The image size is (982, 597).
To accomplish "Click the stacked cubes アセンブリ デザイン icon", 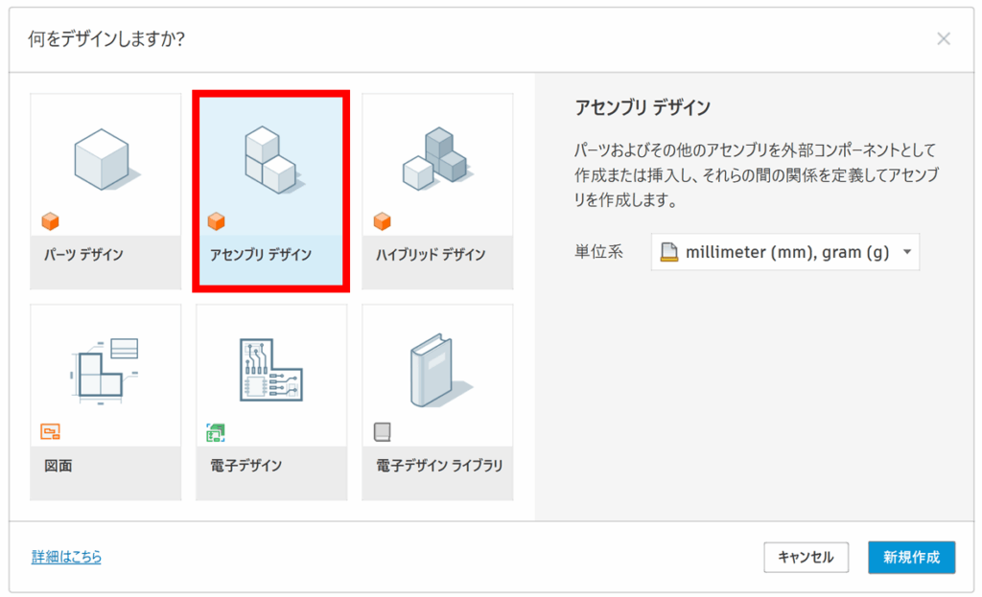I will pyautogui.click(x=270, y=158).
